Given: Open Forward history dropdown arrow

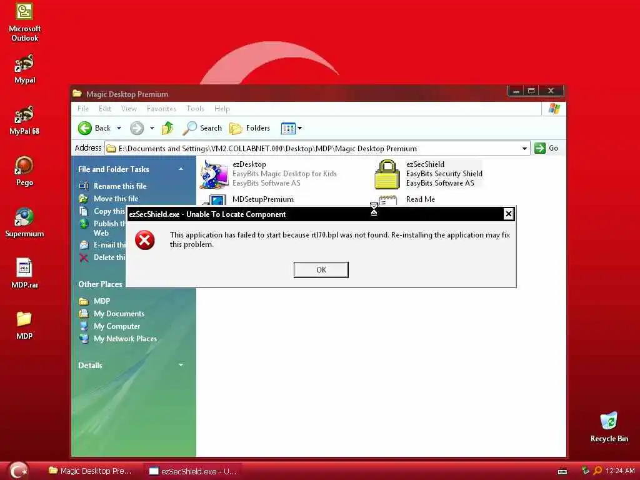Looking at the screenshot, I should point(152,128).
